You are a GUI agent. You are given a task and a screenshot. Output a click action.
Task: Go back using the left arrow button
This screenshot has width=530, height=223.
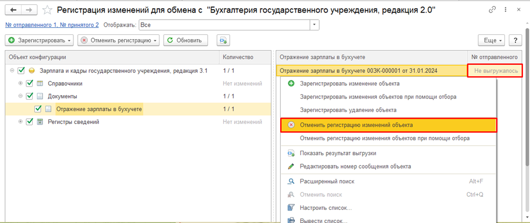pyautogui.click(x=14, y=10)
